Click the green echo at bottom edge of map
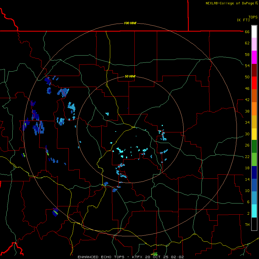Viewport: 259px width, 259px height. pos(155,254)
